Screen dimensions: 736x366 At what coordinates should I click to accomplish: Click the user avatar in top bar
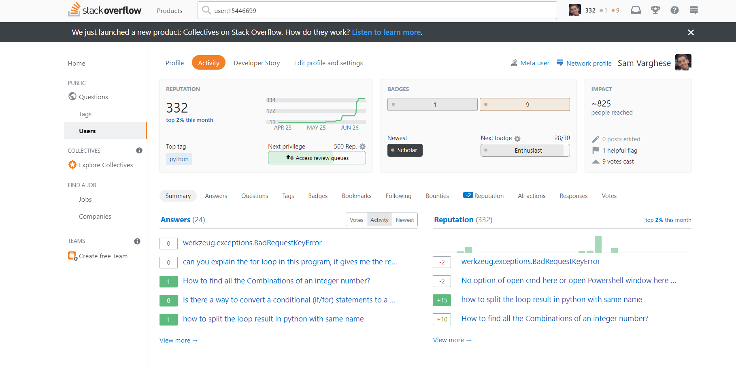tap(574, 10)
